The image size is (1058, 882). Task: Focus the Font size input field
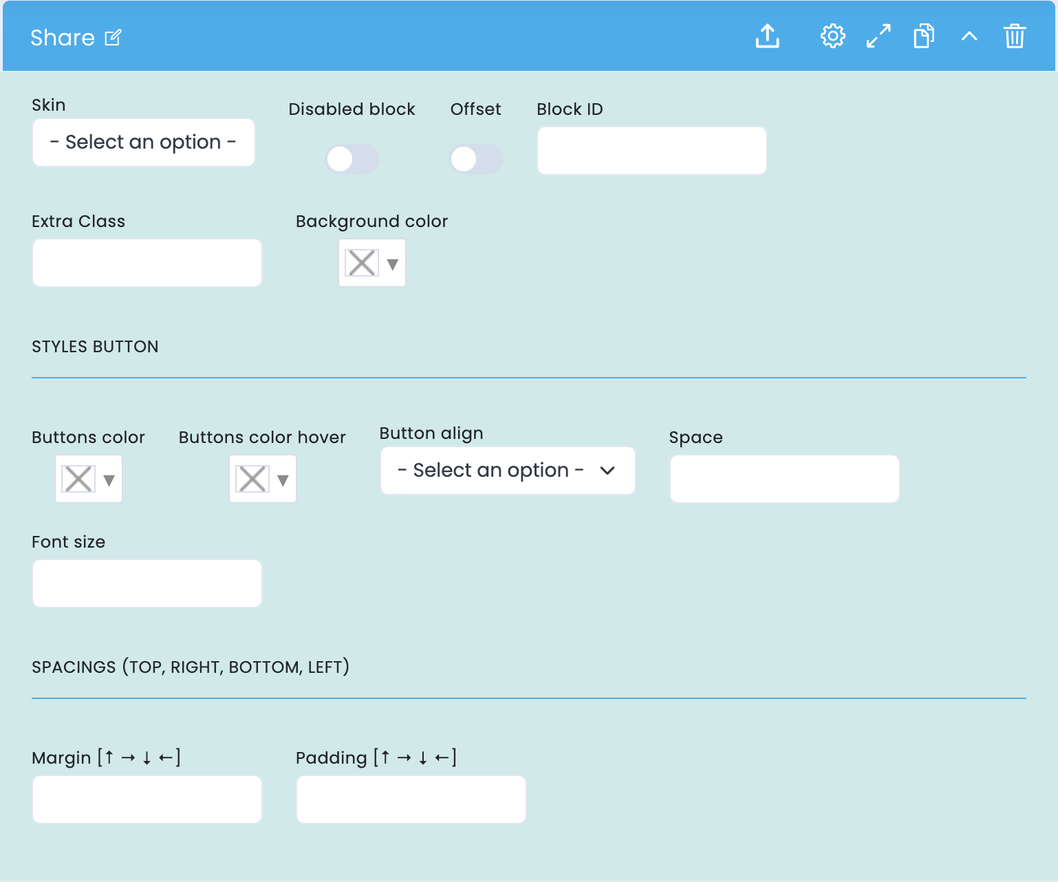pyautogui.click(x=147, y=583)
